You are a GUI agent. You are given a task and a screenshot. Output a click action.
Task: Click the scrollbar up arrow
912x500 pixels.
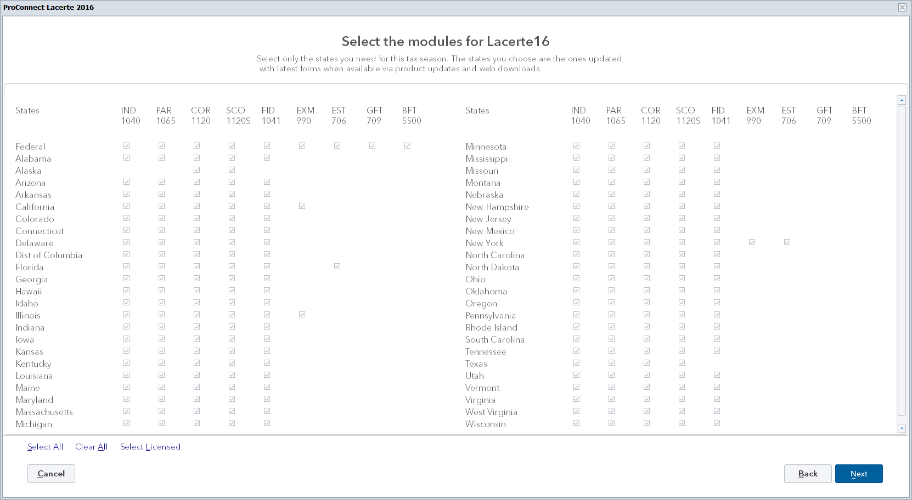tap(902, 100)
